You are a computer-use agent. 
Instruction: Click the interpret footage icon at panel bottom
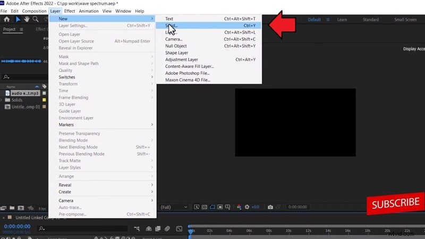click(x=3, y=208)
